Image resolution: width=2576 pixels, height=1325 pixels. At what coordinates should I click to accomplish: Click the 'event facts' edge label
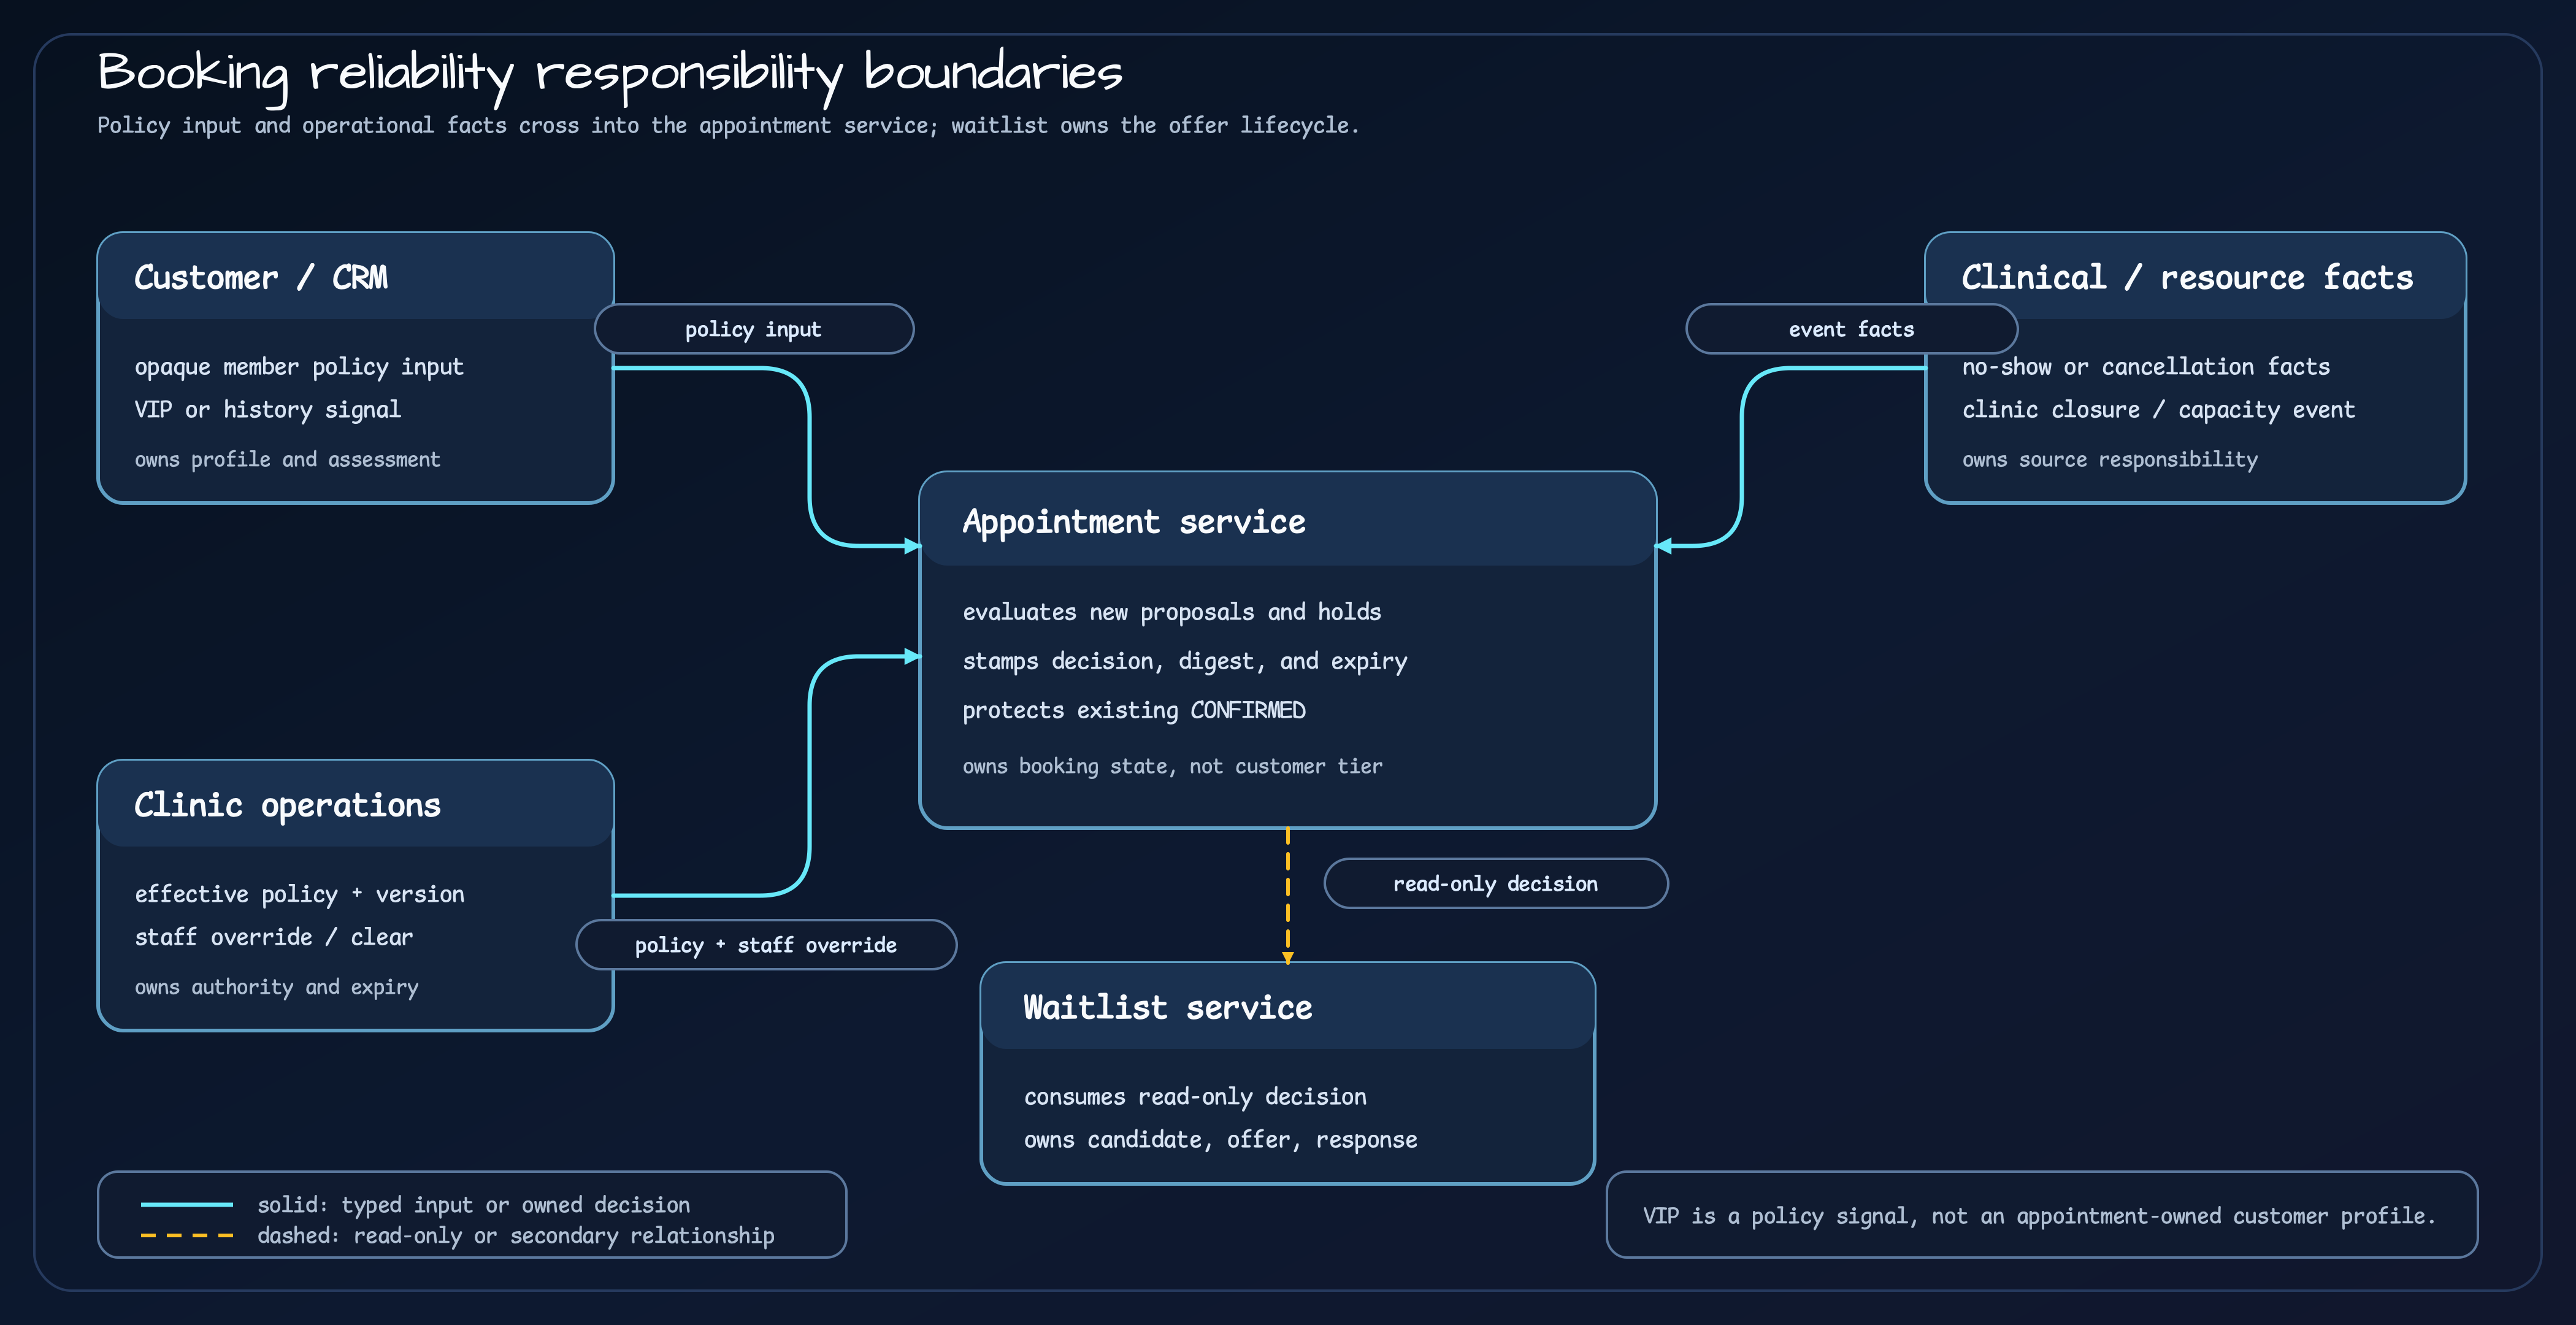click(1851, 329)
